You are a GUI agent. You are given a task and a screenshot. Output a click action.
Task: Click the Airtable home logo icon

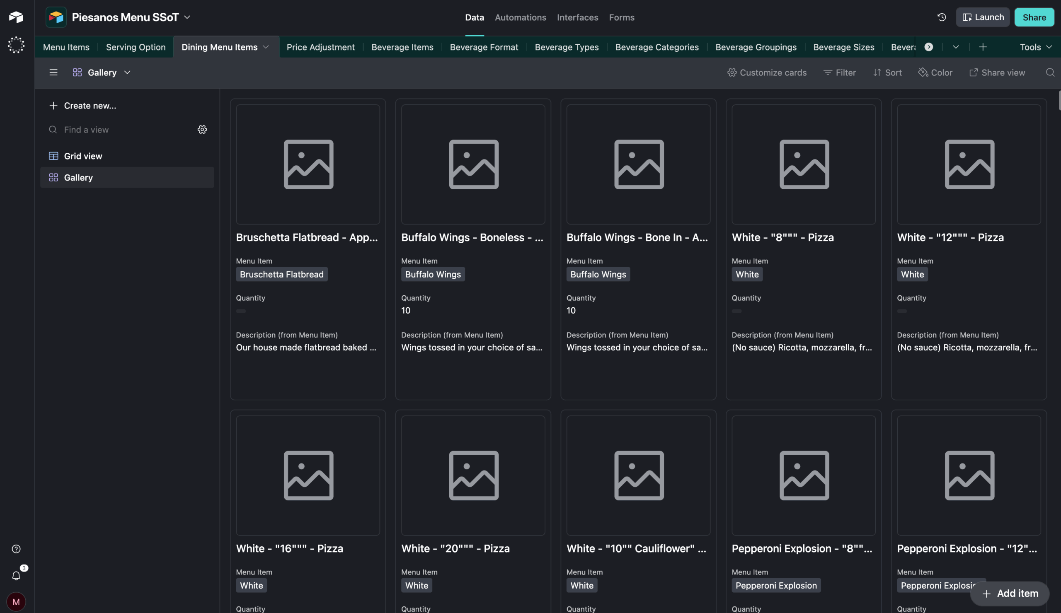(16, 17)
